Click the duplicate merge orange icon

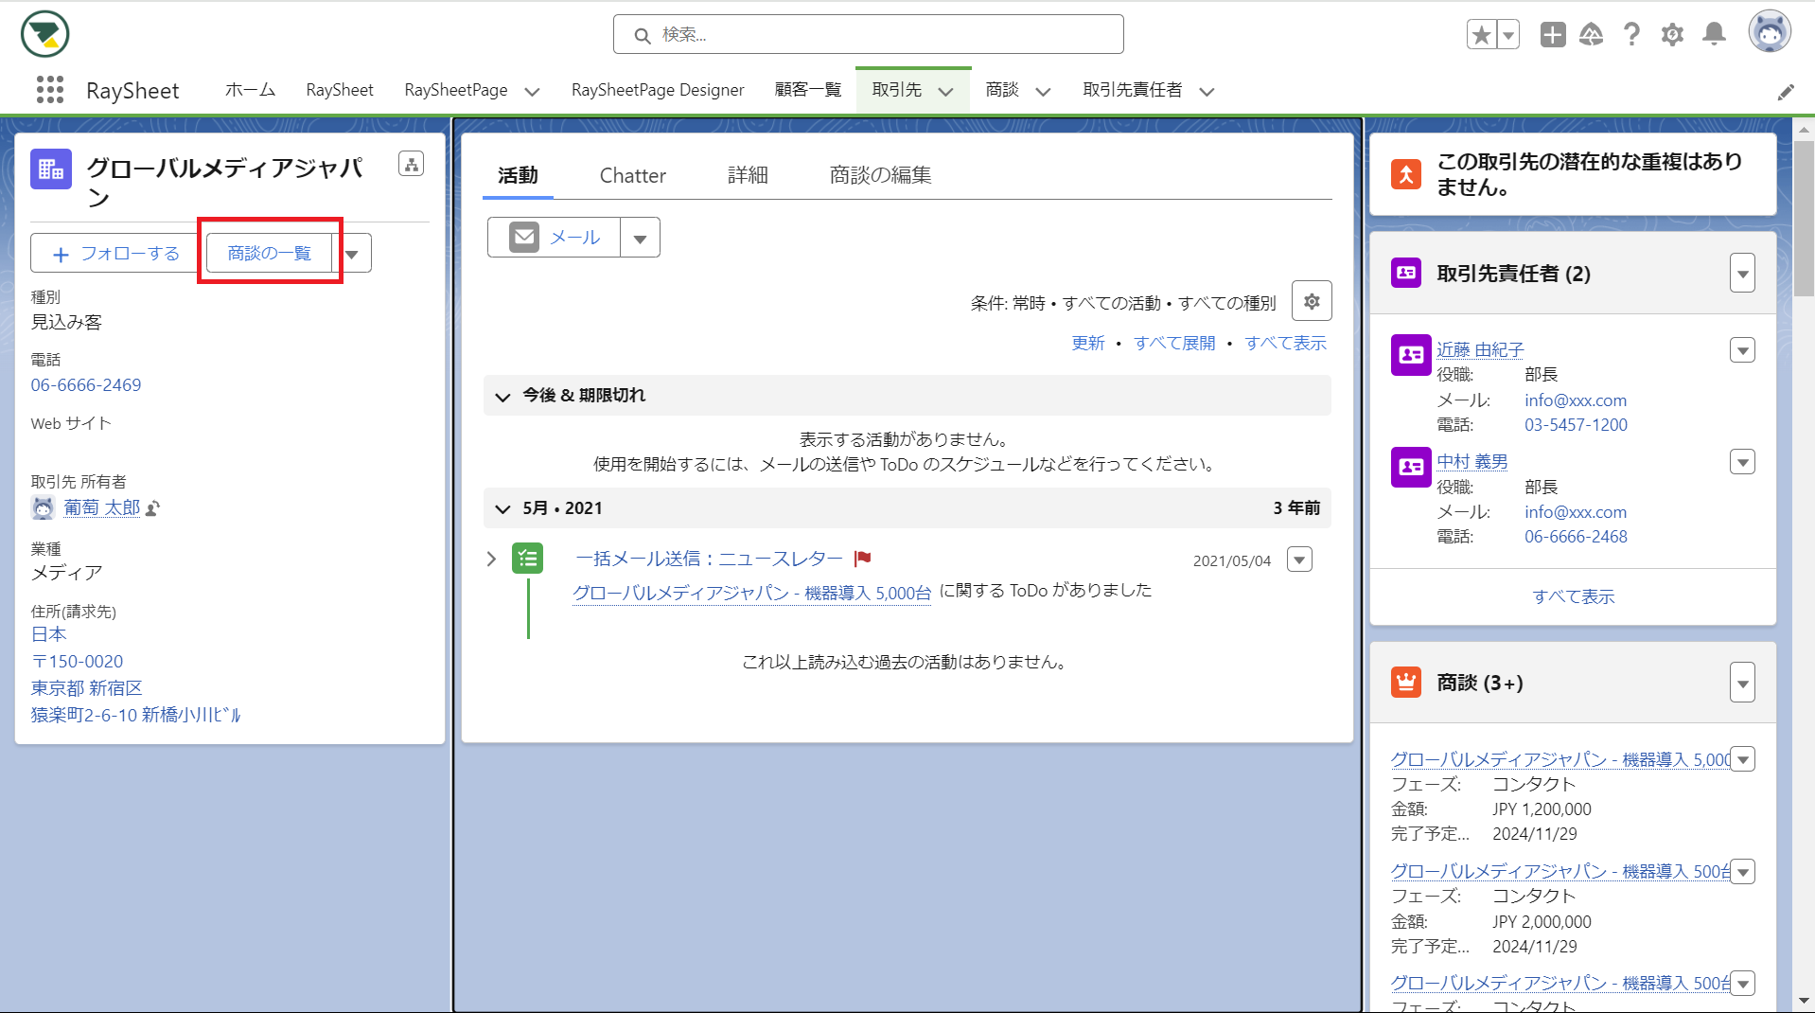(x=1405, y=174)
